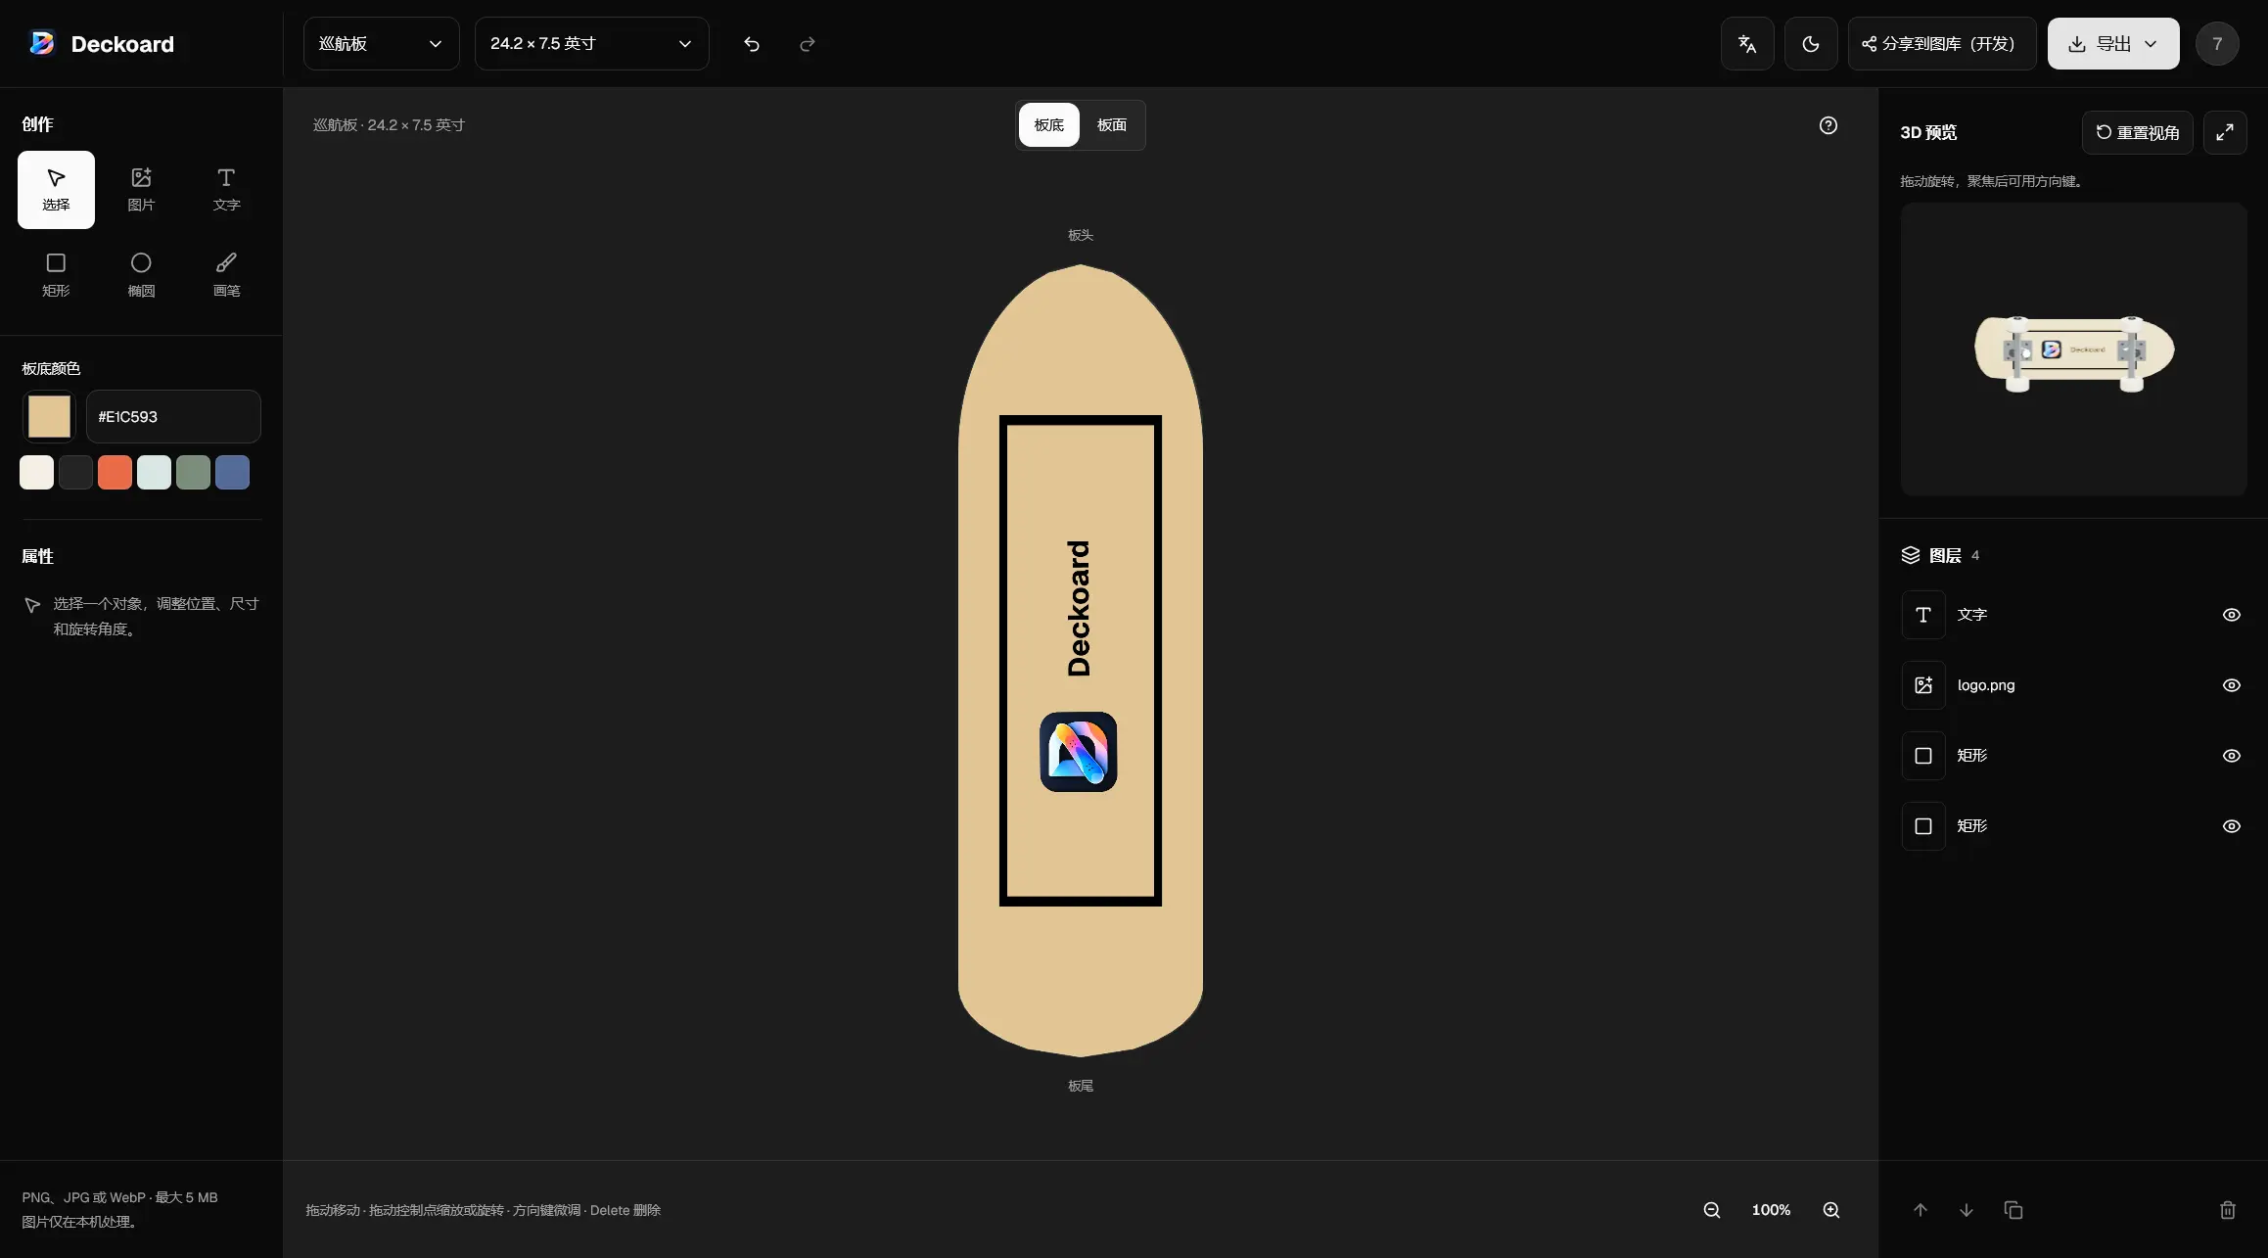This screenshot has height=1258, width=2268.
Task: Click the 3D skateboard preview
Action: point(2074,350)
